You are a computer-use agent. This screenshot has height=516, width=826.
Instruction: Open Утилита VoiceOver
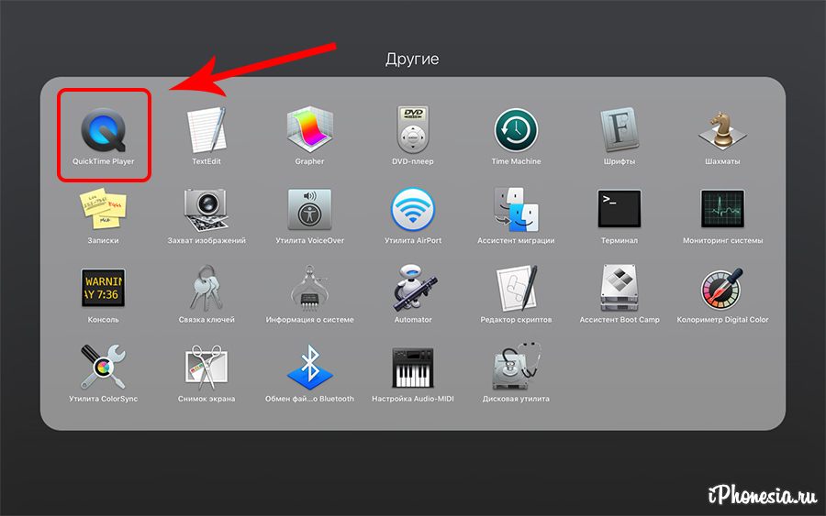click(310, 209)
